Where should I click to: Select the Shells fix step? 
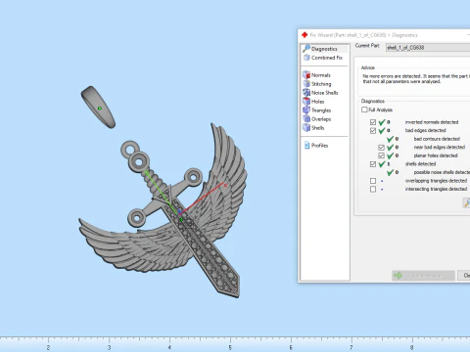[313, 128]
